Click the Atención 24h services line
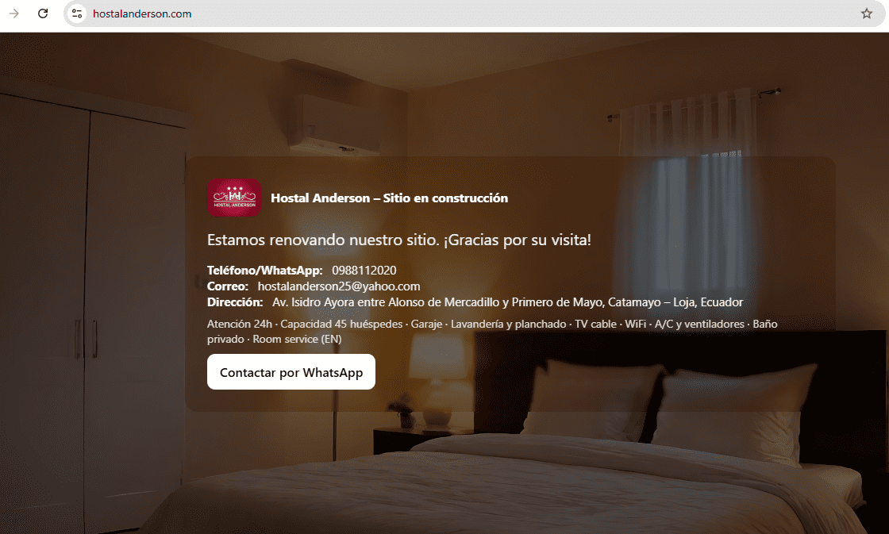This screenshot has width=889, height=534. pos(492,331)
